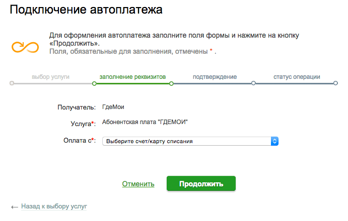Select the выбор услуги step
Viewport: 348px width, 221px height.
[x=50, y=77]
